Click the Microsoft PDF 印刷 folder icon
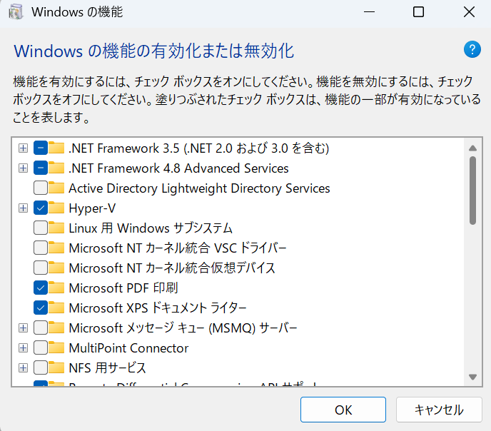491x431 pixels. point(57,288)
